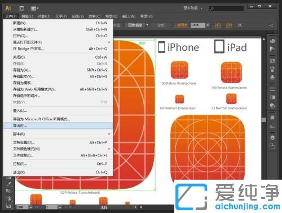
Task: Open the opacity 100% dropdown arrow
Action: click(208, 25)
